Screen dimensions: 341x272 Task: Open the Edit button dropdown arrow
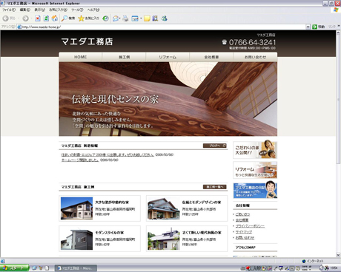tap(141, 18)
